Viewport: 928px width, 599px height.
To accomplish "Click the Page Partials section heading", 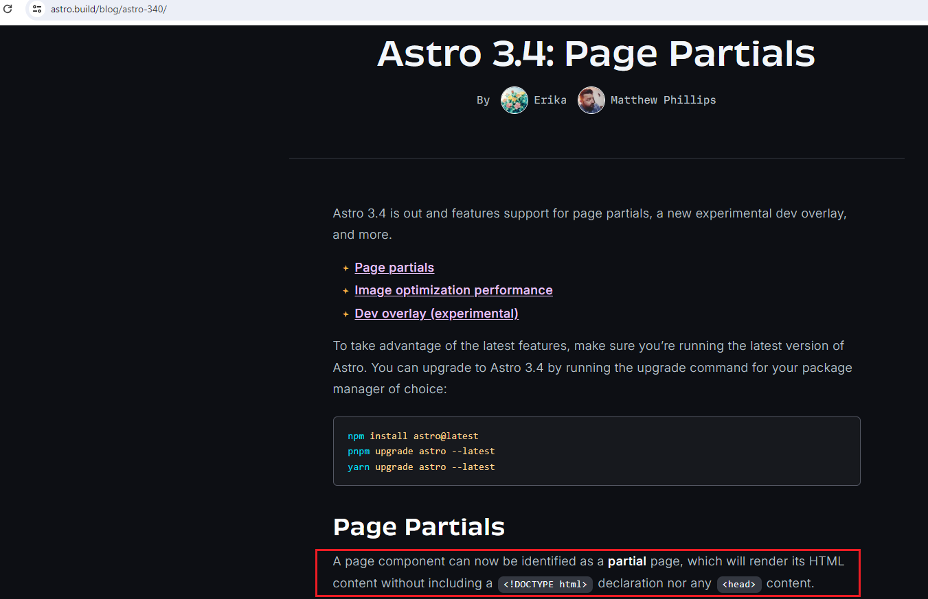I will point(419,527).
